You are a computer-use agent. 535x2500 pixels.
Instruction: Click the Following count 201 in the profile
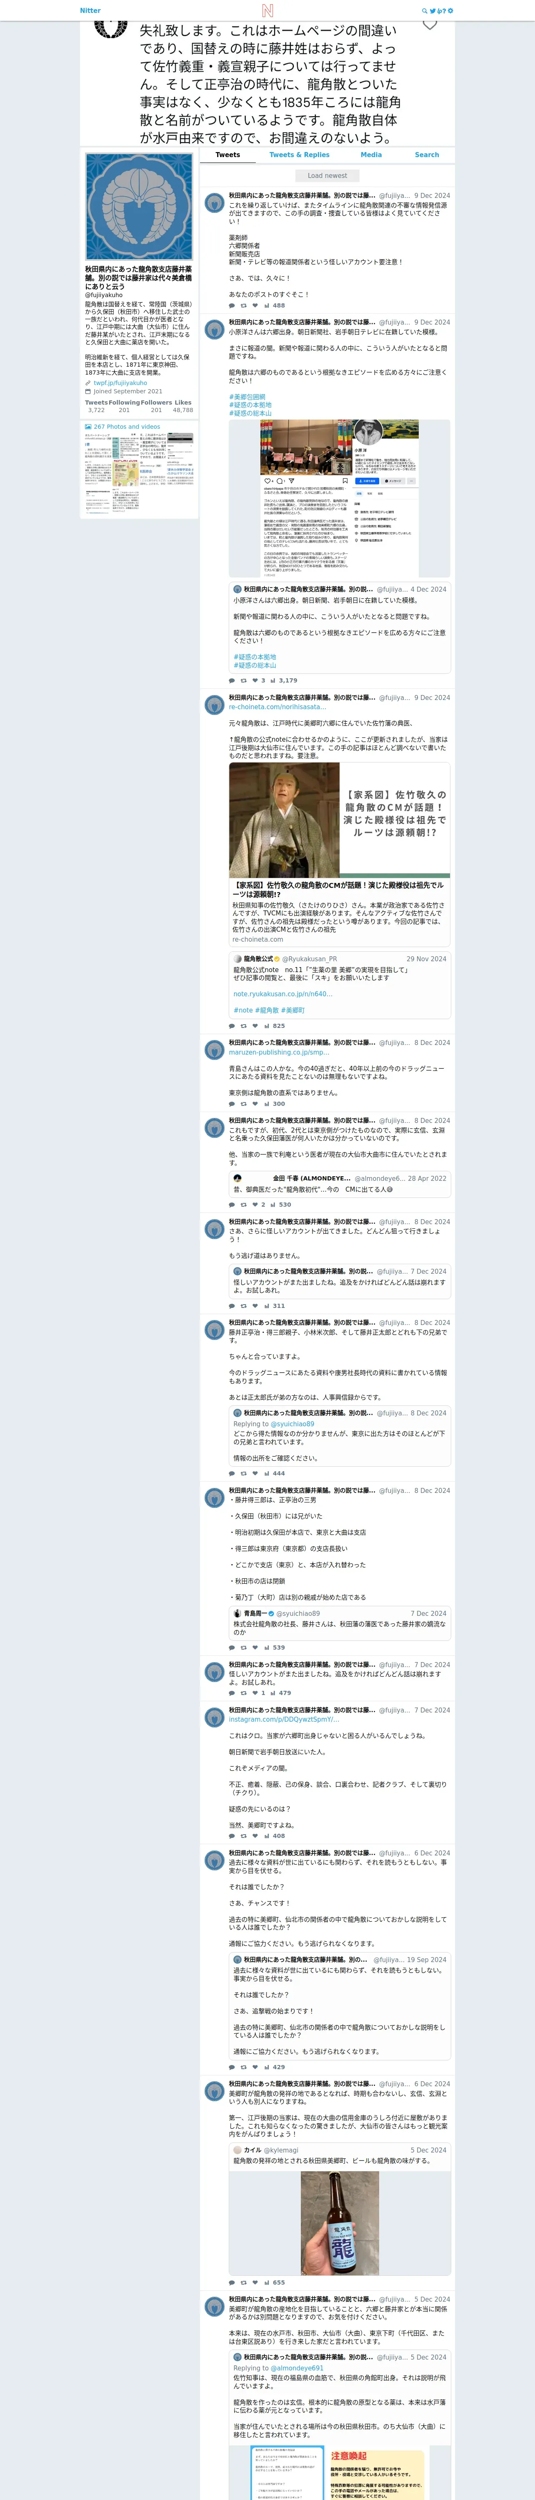coord(124,410)
